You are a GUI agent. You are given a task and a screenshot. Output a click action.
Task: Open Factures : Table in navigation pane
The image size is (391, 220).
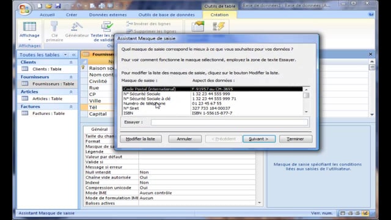tap(49, 113)
